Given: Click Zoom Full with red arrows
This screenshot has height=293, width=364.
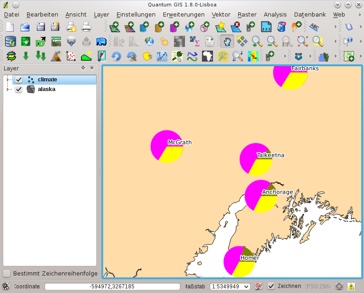Looking at the screenshot, I should 302,41.
